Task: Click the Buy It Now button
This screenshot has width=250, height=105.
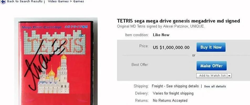Action: click(x=211, y=47)
